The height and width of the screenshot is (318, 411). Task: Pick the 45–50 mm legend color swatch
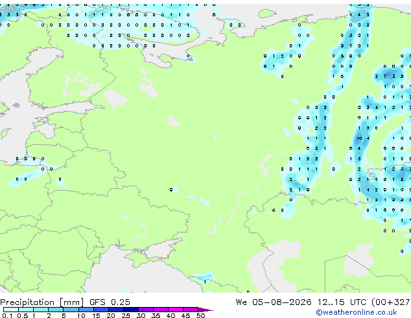click(191, 310)
